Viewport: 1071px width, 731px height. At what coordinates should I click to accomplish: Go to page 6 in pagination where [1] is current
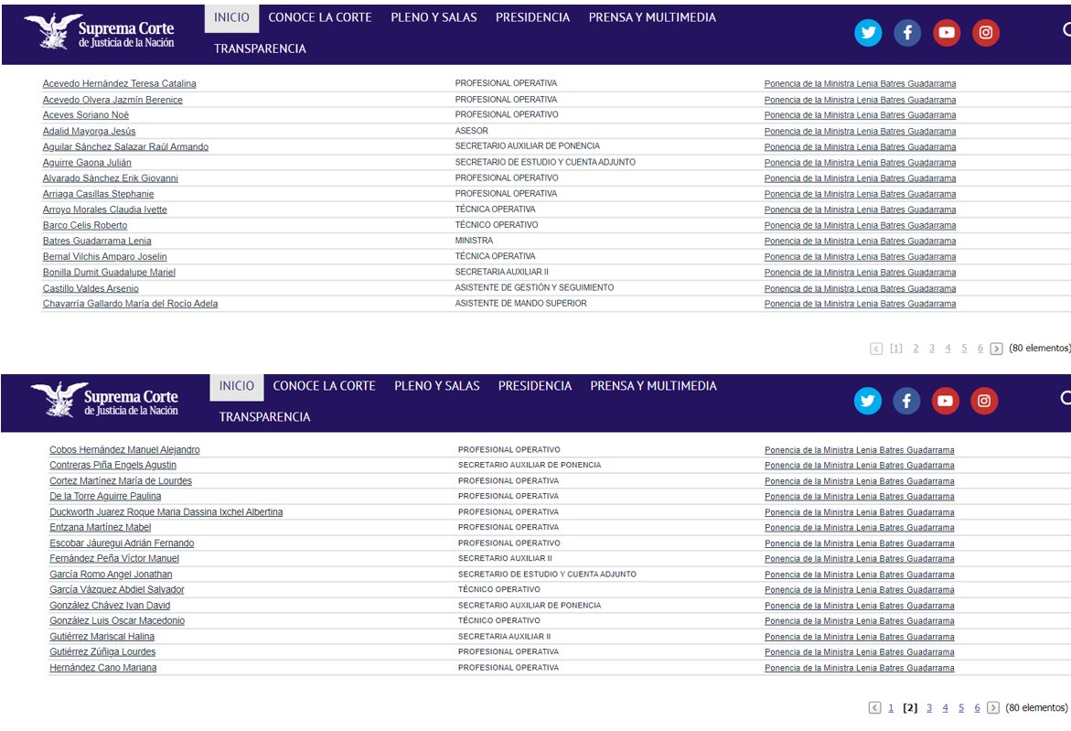coord(980,349)
